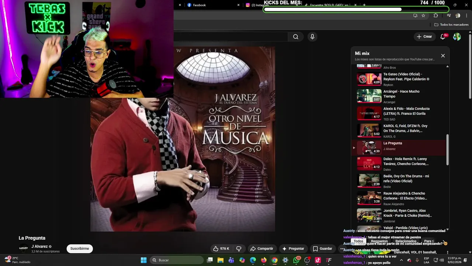The height and width of the screenshot is (266, 472).
Task: Select the Todos filter chip
Action: [358, 241]
